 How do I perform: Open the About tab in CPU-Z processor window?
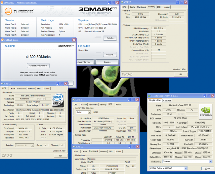(47, 88)
